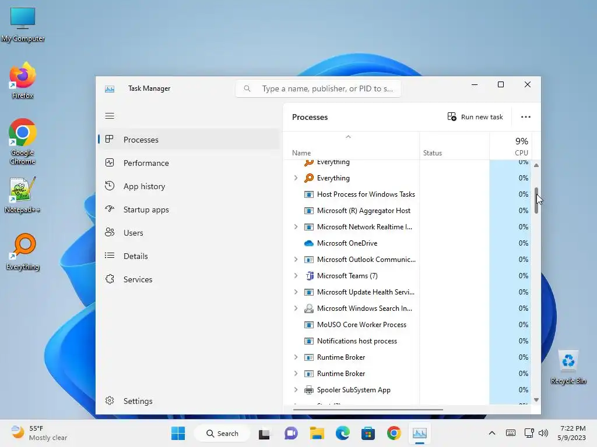
Task: Click the search magnifier icon in Task Manager
Action: pos(247,88)
